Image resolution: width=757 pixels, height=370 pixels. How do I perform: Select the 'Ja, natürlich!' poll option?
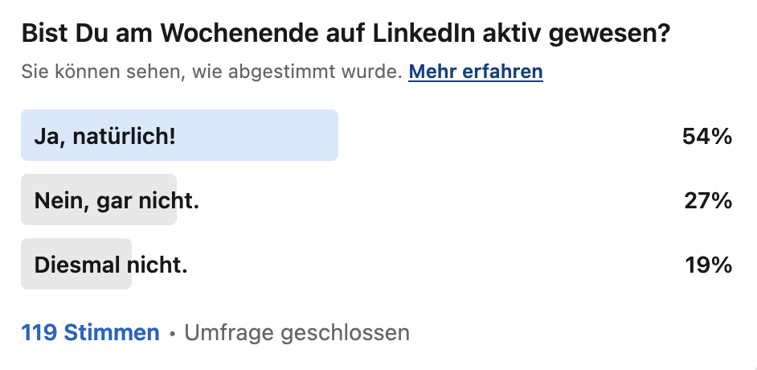click(377, 135)
